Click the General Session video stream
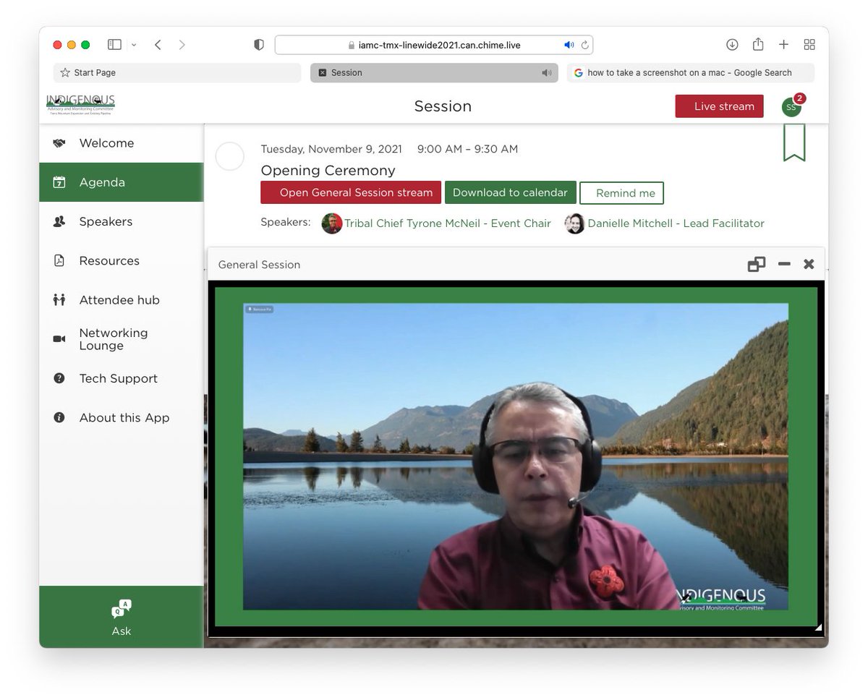The height and width of the screenshot is (700, 868). coord(516,457)
